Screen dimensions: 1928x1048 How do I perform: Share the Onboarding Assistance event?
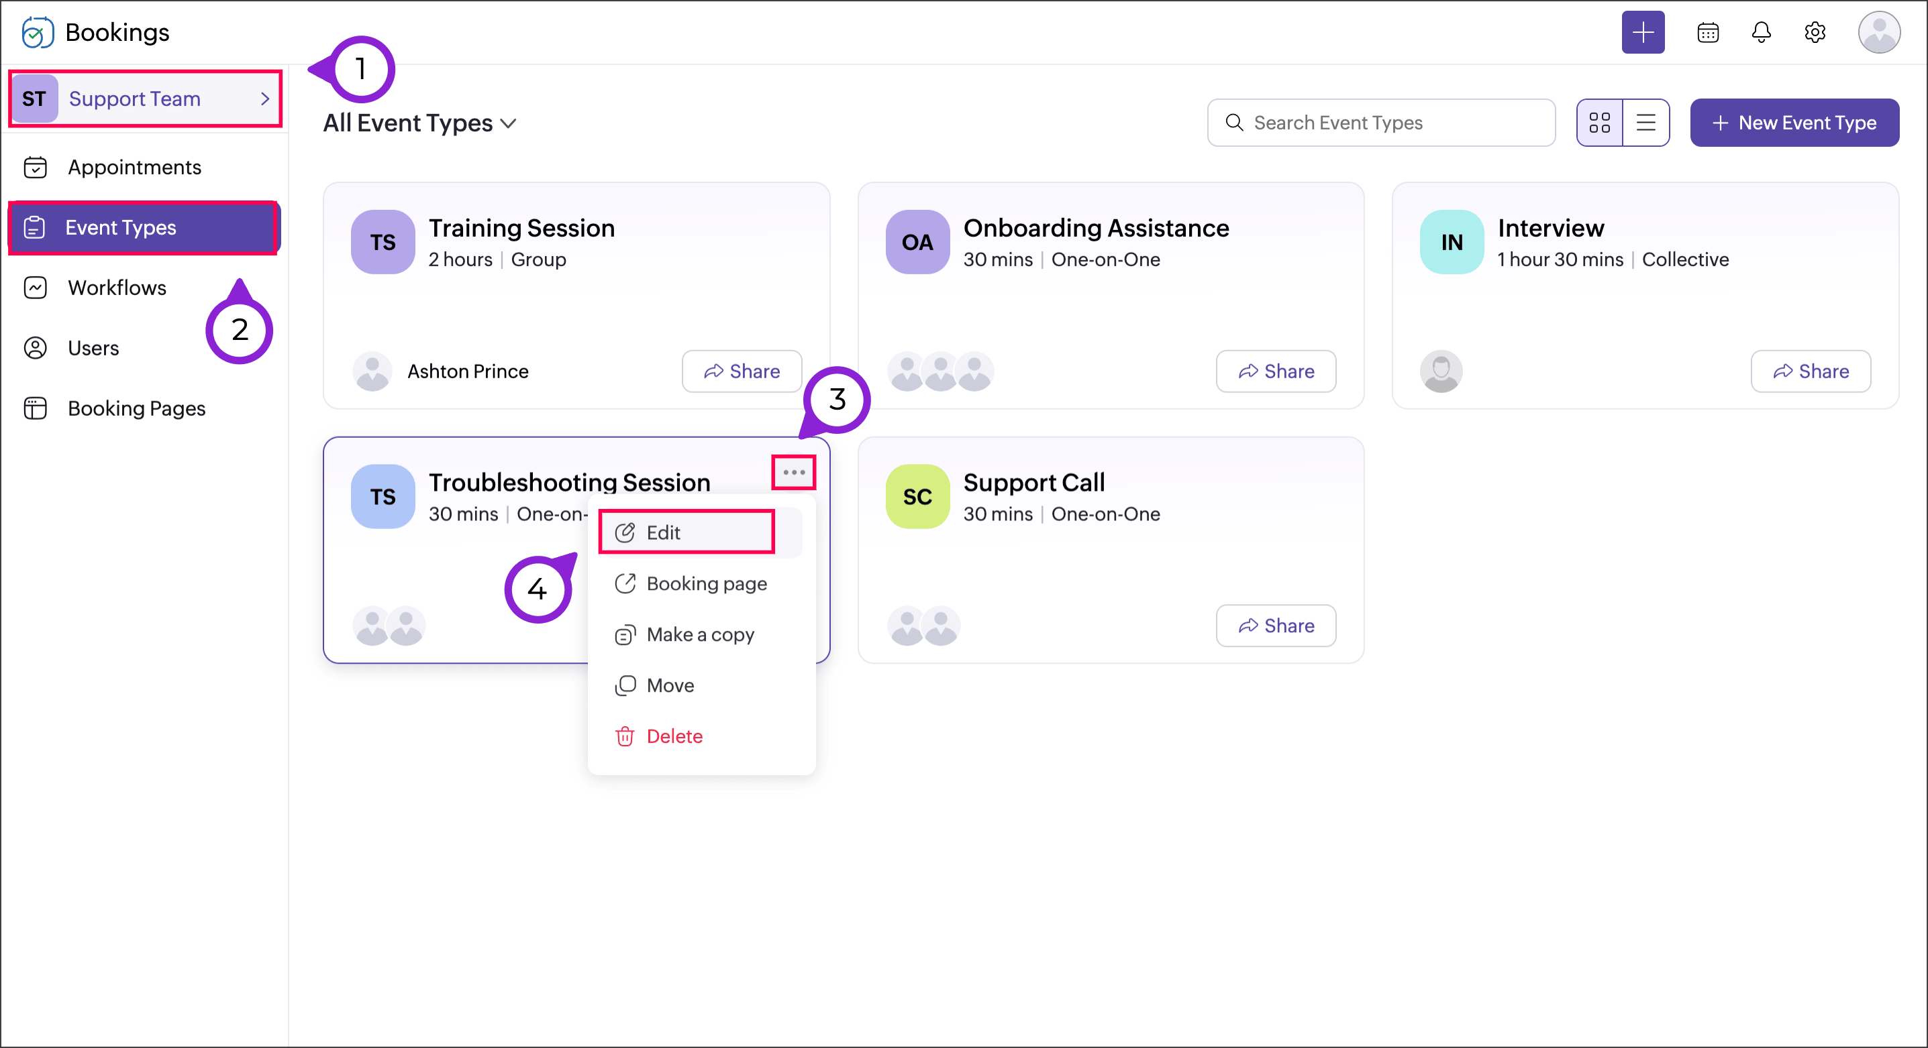(1275, 371)
